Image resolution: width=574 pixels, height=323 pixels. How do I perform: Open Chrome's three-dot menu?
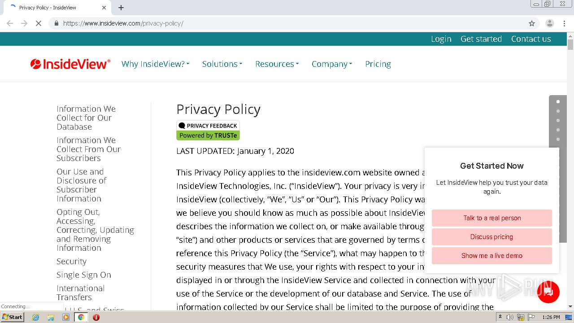[564, 23]
